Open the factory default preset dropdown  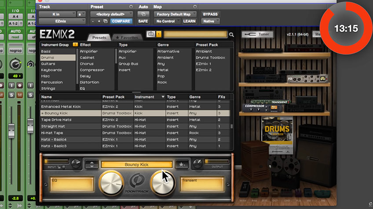click(x=111, y=14)
